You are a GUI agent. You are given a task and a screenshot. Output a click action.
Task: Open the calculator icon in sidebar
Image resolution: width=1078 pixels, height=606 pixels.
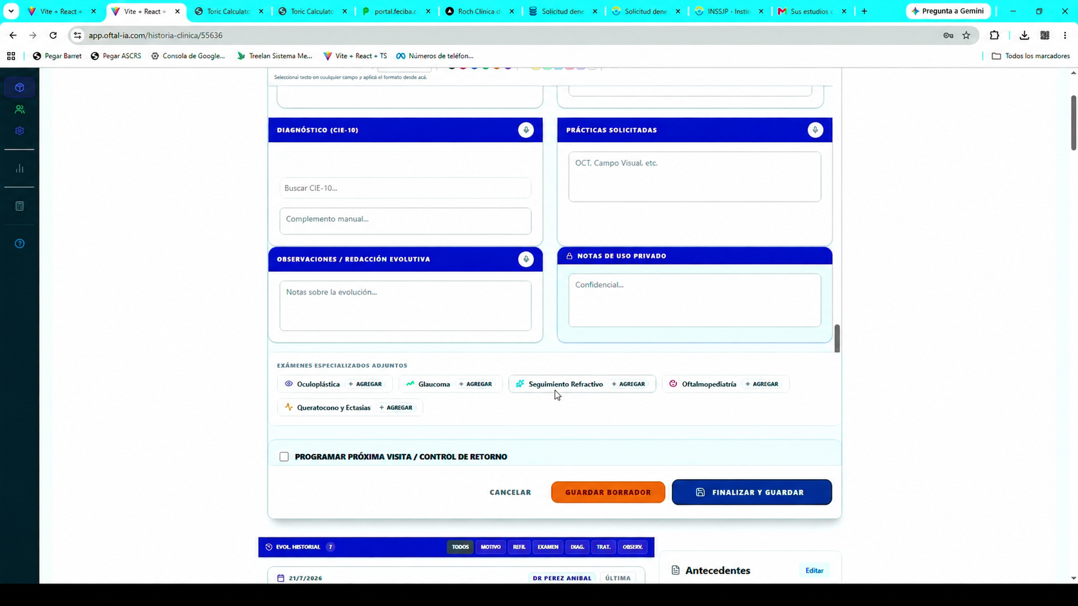(x=19, y=206)
